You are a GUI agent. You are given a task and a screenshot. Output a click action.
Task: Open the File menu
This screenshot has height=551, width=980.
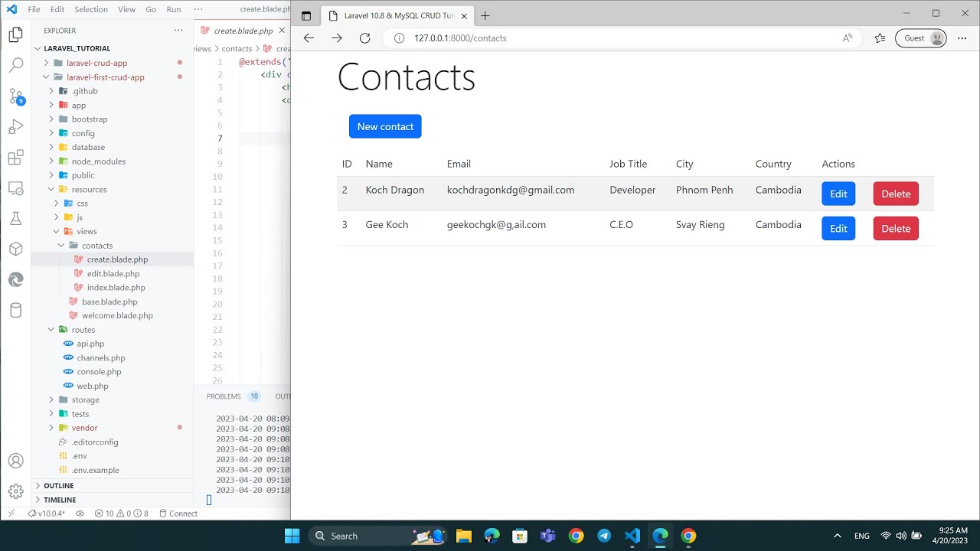click(34, 9)
